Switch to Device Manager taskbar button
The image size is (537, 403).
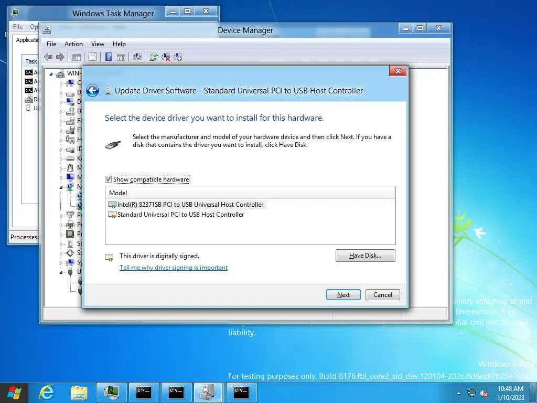click(x=208, y=393)
